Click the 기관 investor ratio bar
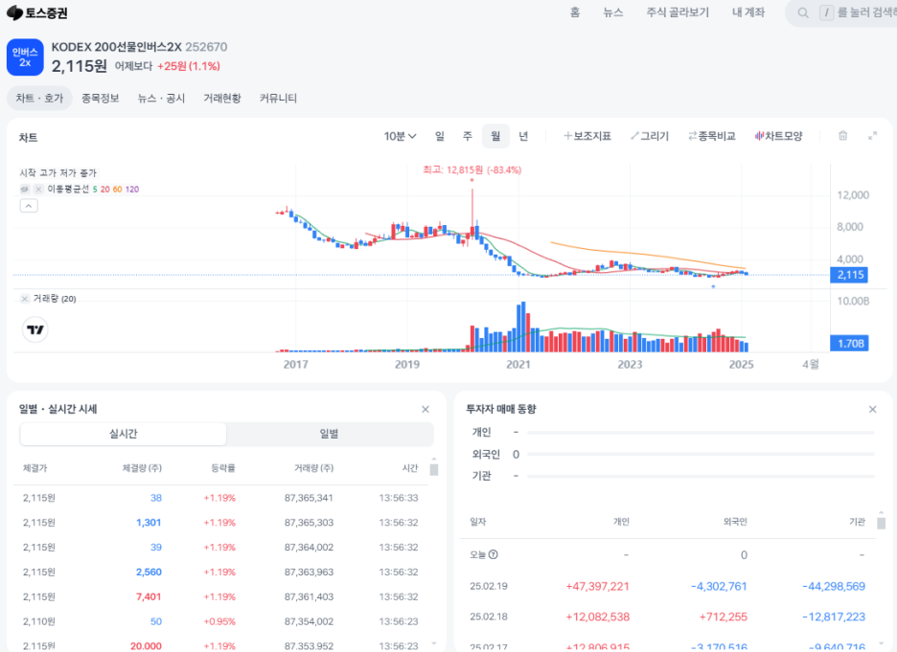The image size is (897, 652). [701, 476]
